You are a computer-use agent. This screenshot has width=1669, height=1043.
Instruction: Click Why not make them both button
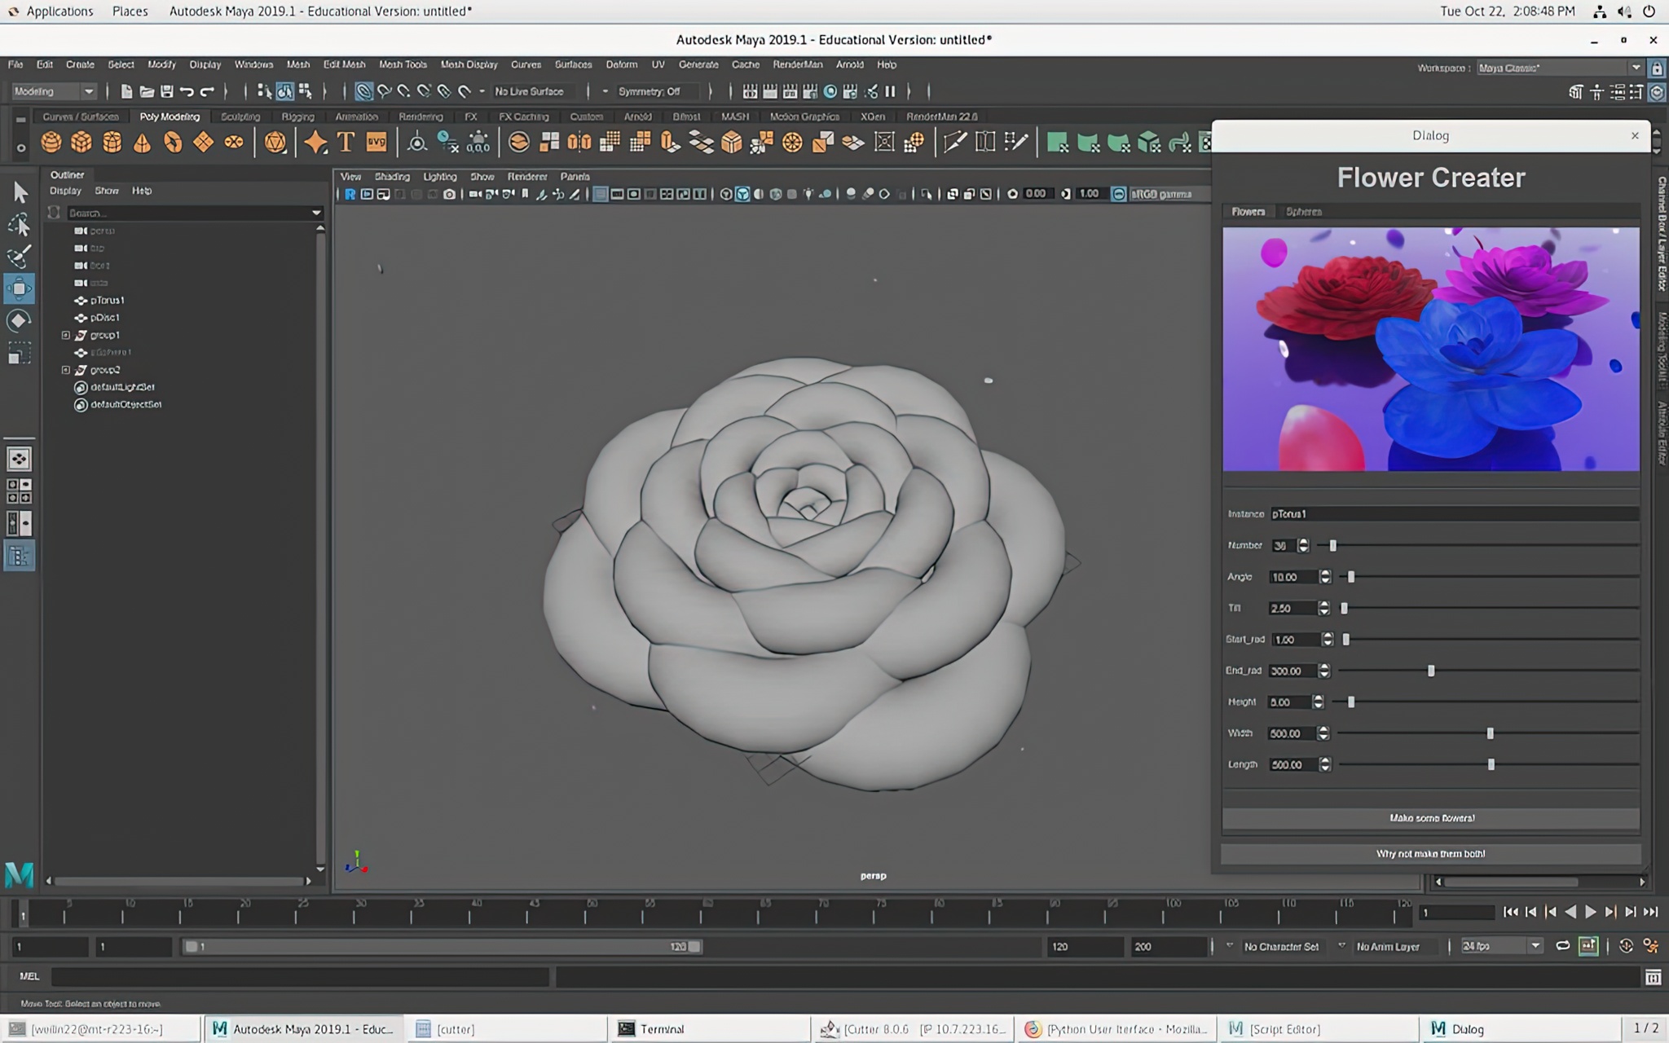click(x=1431, y=854)
